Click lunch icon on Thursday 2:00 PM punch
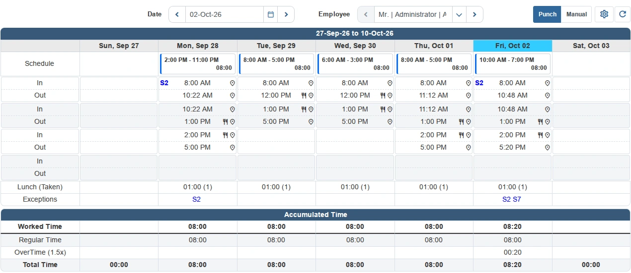This screenshot has width=631, height=273. tap(461, 135)
